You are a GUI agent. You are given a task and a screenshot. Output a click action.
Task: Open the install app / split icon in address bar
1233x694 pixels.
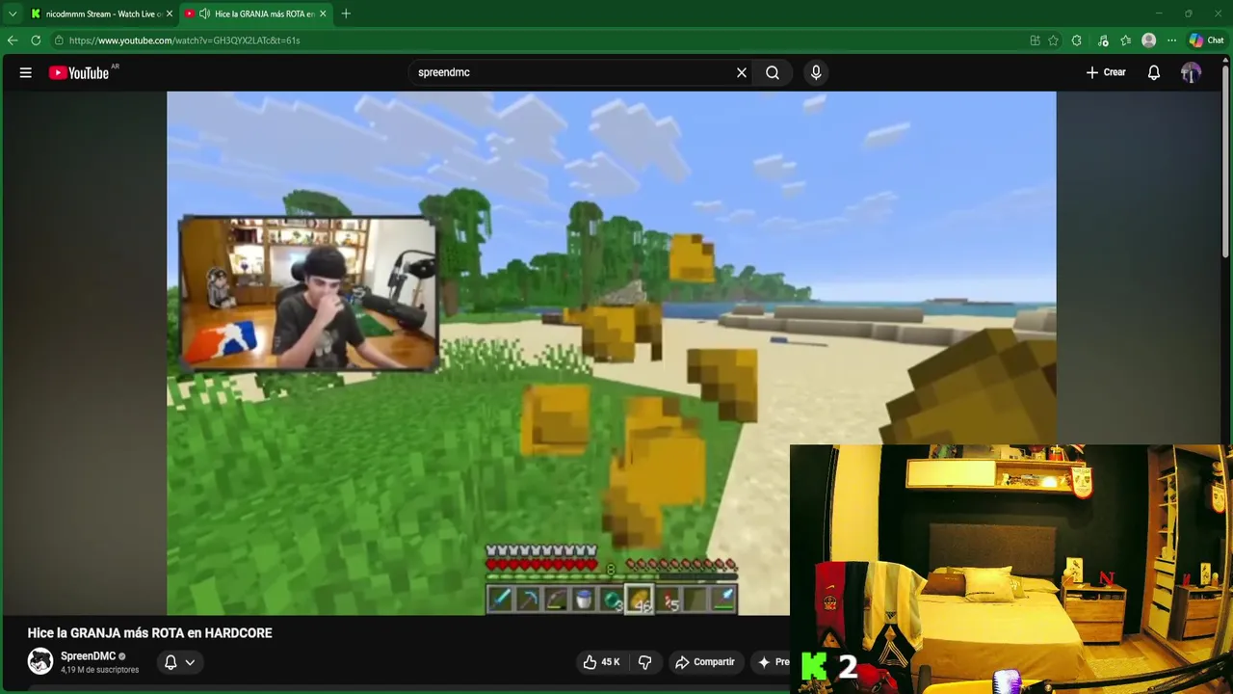click(x=1035, y=40)
